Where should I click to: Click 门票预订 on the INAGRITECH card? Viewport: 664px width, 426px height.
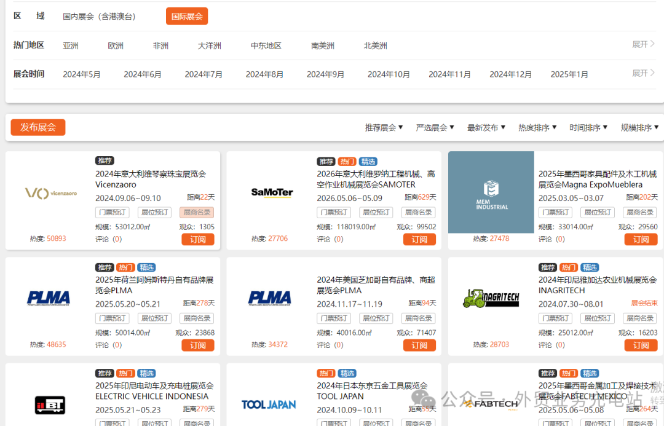tap(555, 318)
